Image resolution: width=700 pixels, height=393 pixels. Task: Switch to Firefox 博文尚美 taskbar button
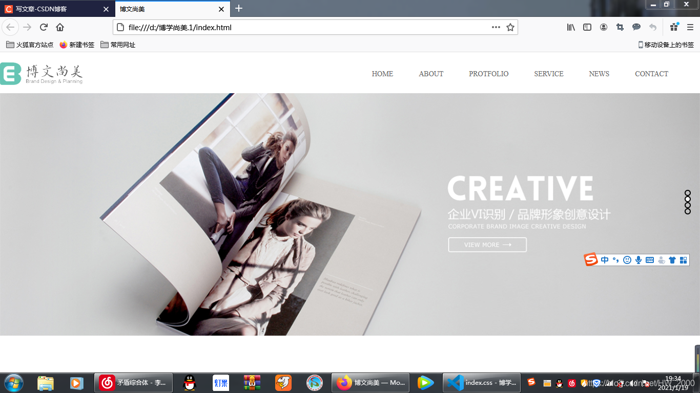coord(371,383)
